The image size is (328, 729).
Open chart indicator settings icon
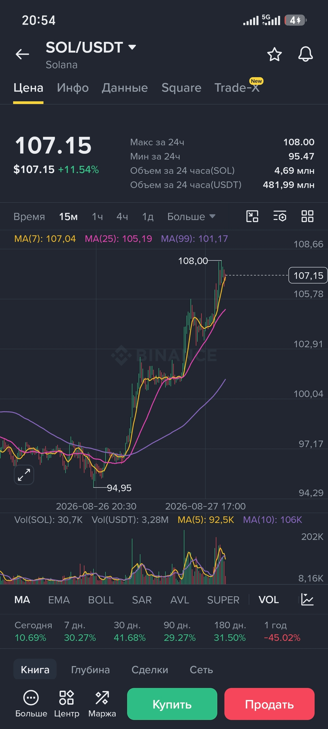pyautogui.click(x=280, y=216)
